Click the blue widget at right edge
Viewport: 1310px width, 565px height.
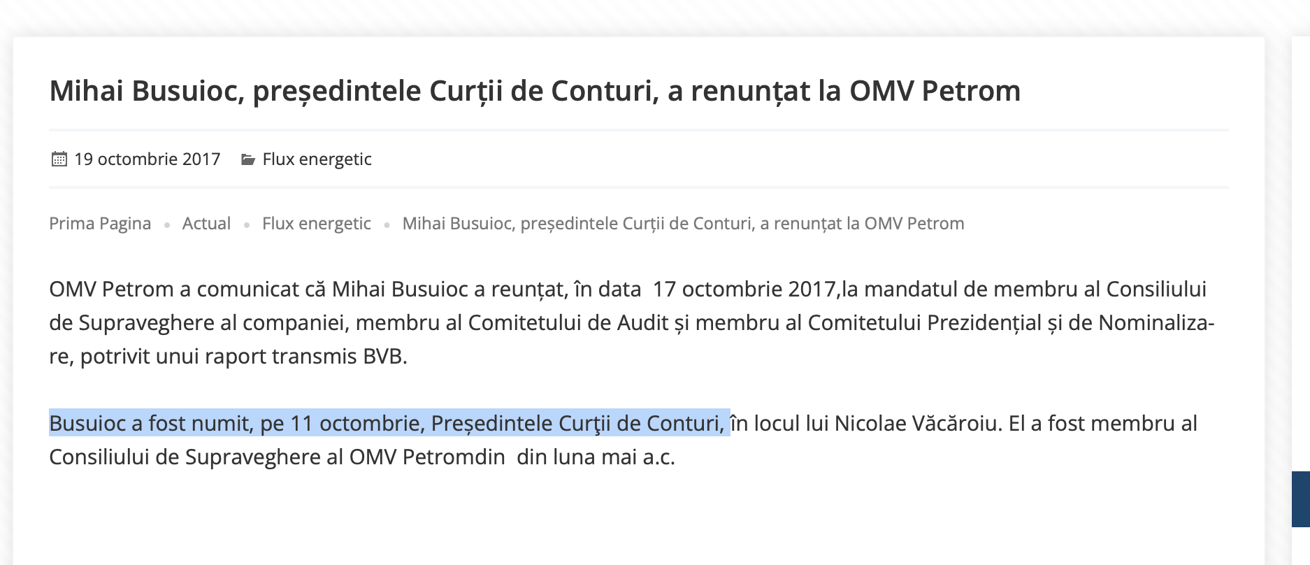(1300, 499)
